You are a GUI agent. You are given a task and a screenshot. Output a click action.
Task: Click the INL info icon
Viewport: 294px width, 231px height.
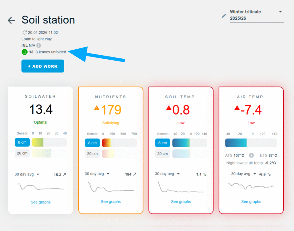coord(39,46)
